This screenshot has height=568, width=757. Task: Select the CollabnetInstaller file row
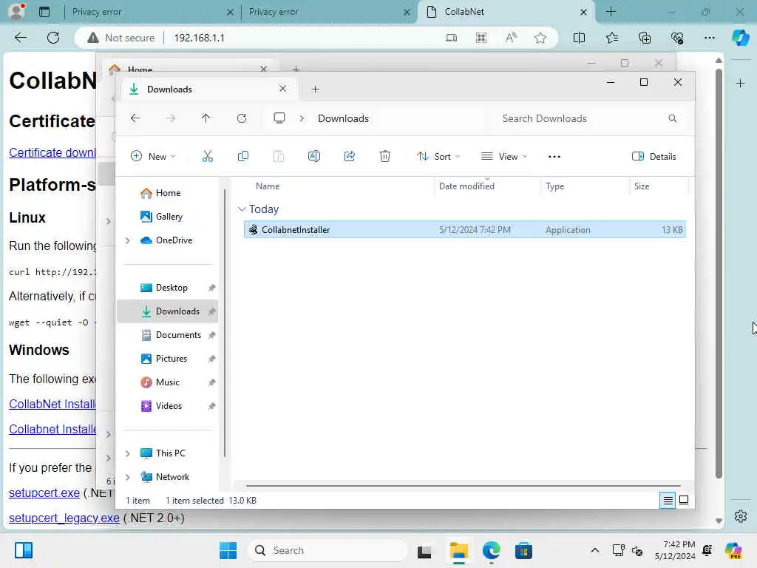pyautogui.click(x=464, y=230)
